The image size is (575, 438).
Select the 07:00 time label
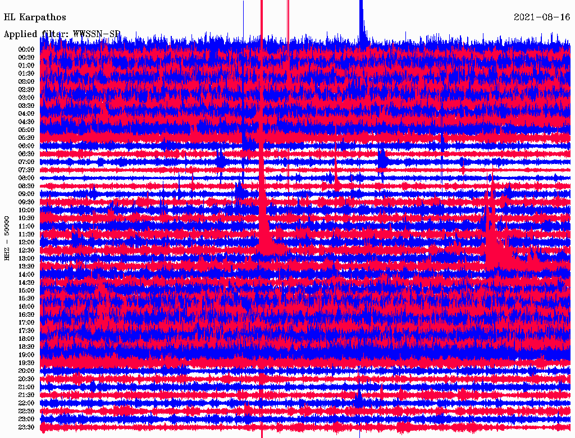coord(26,162)
